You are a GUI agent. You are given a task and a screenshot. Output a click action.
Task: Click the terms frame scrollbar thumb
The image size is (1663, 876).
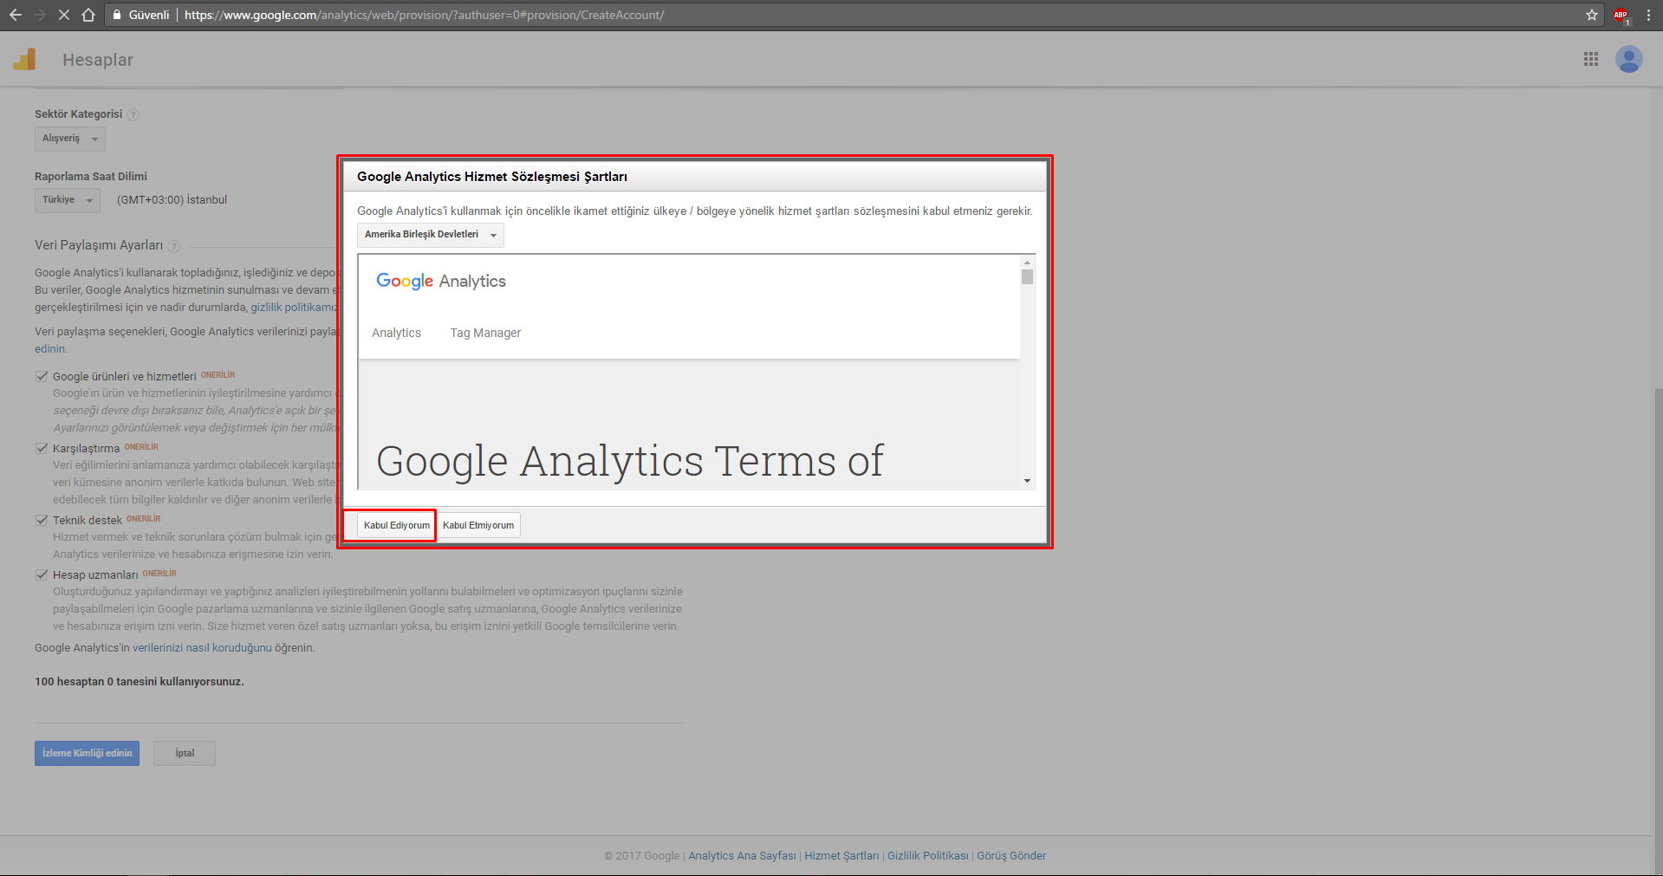1027,277
